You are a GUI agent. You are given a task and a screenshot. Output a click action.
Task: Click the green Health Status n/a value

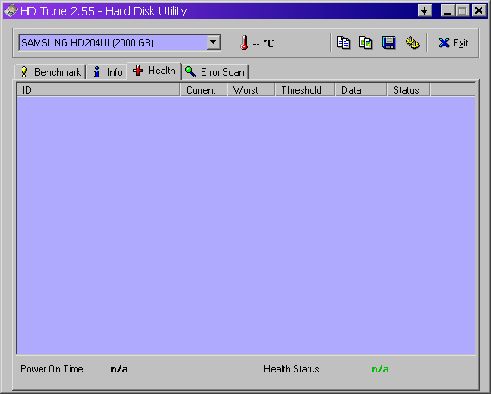380,370
